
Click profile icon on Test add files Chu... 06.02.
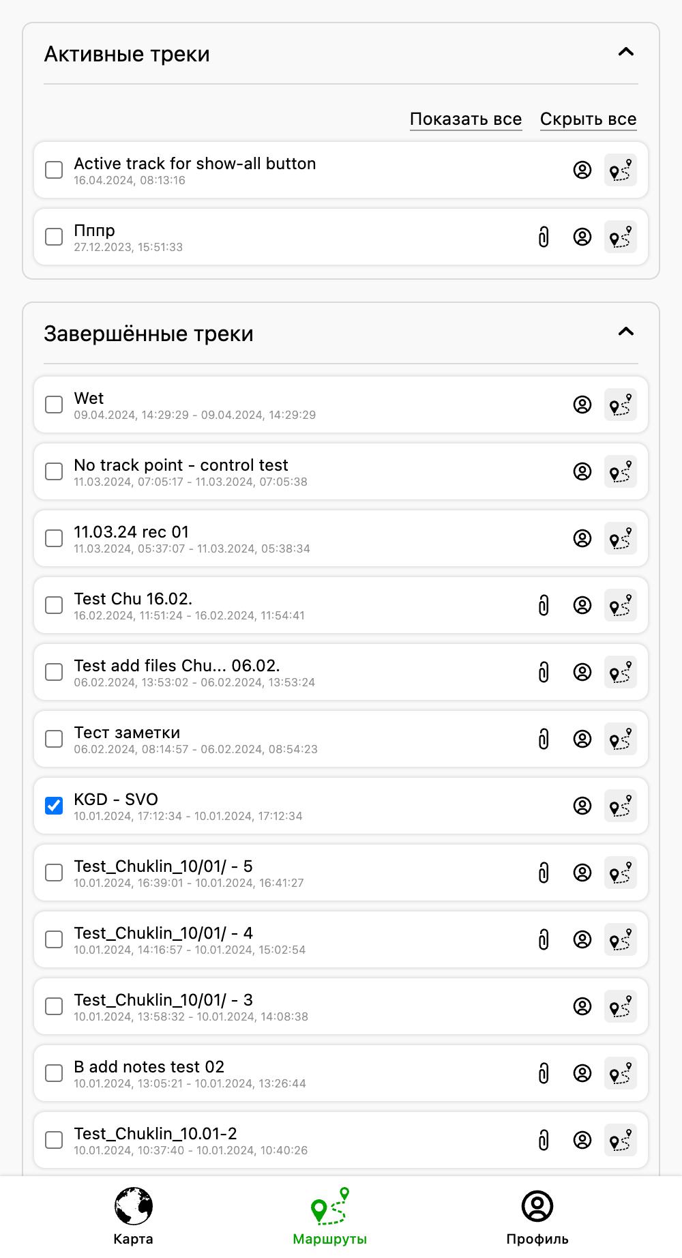tap(582, 672)
